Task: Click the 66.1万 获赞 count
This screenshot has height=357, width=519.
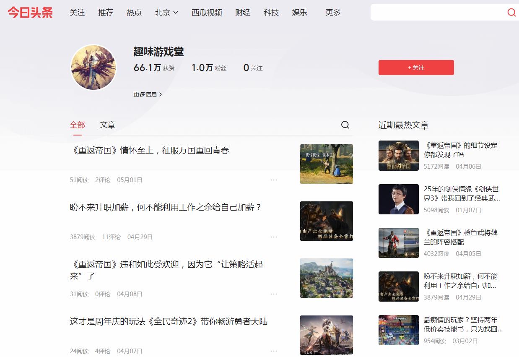Action: click(x=154, y=68)
